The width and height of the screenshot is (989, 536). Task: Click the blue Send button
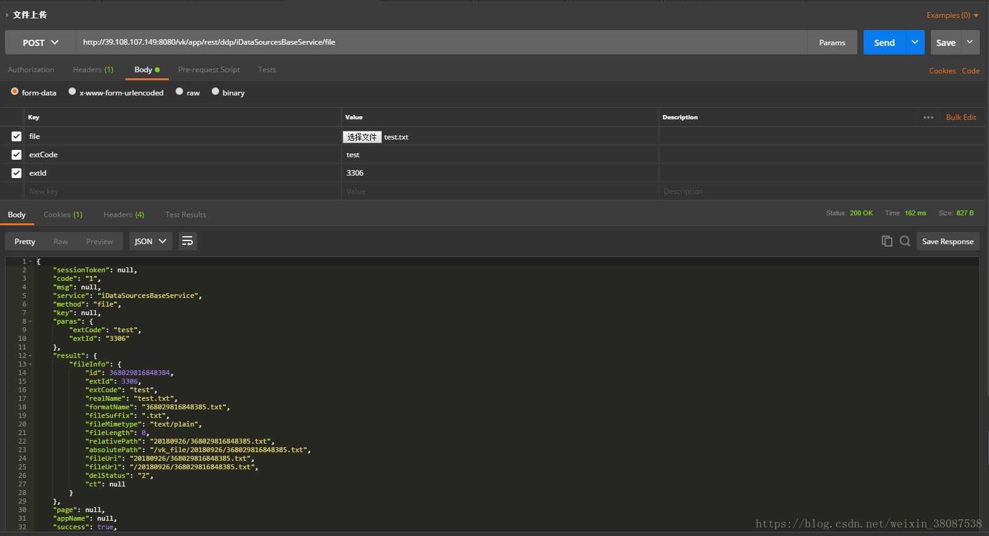click(884, 43)
